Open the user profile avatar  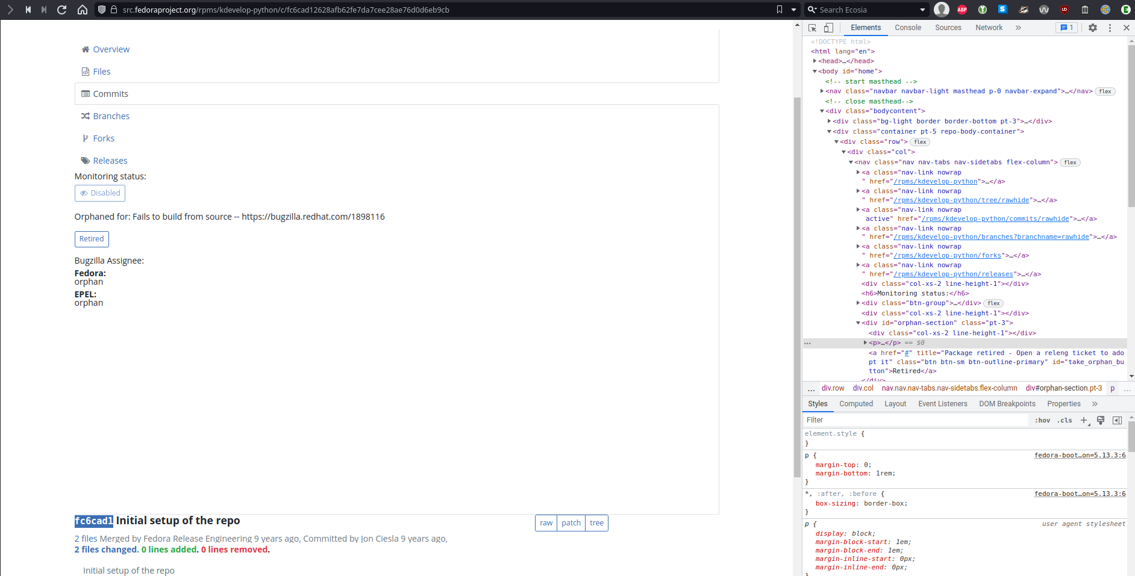coord(942,10)
